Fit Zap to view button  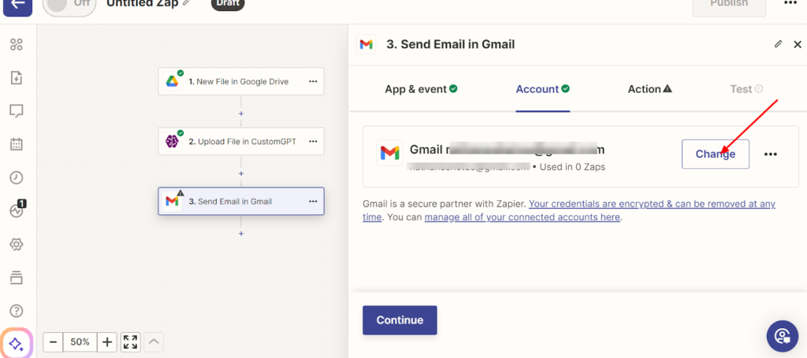pyautogui.click(x=131, y=342)
